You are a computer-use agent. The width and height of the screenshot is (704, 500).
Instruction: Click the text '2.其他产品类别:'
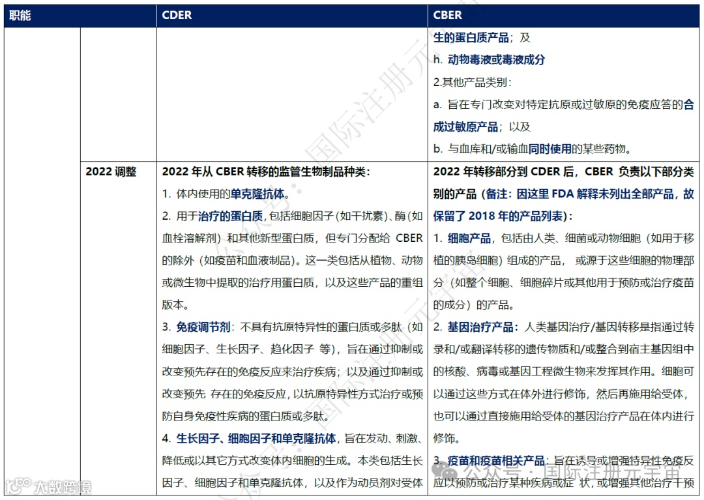472,82
